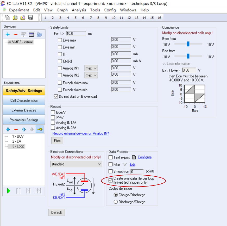Open the Electrode Connections standard dropdown
Screen dimensions: 227x226
pos(76,164)
